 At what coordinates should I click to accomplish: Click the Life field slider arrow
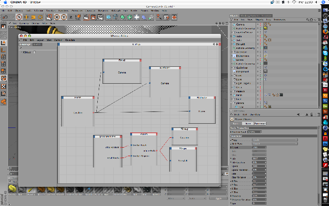[x=266, y=158]
